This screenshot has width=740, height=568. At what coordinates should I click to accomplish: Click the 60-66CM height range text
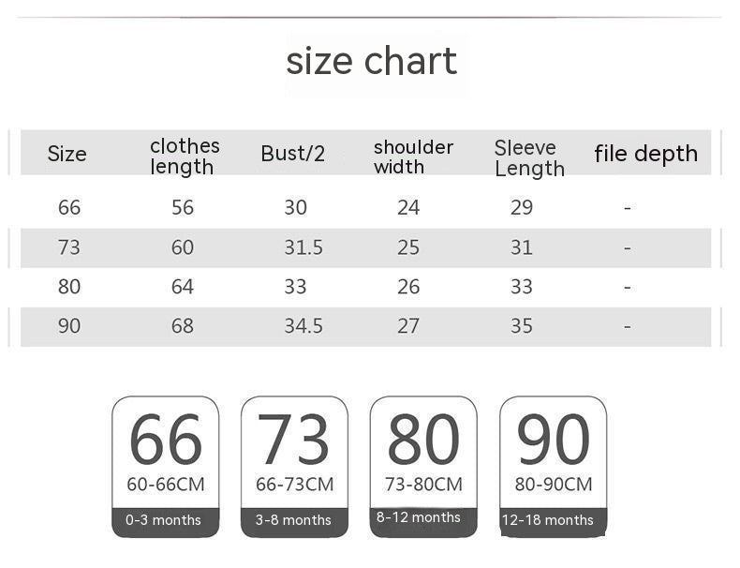pyautogui.click(x=165, y=485)
